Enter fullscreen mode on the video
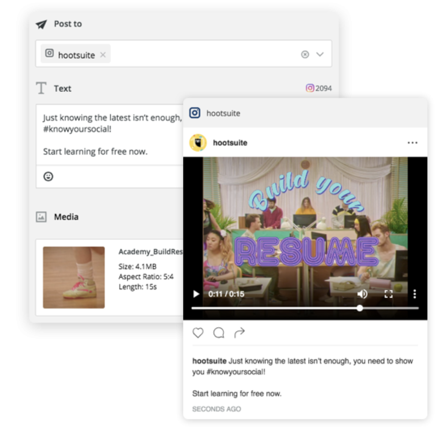Viewport: 448px width, 432px height. [388, 294]
